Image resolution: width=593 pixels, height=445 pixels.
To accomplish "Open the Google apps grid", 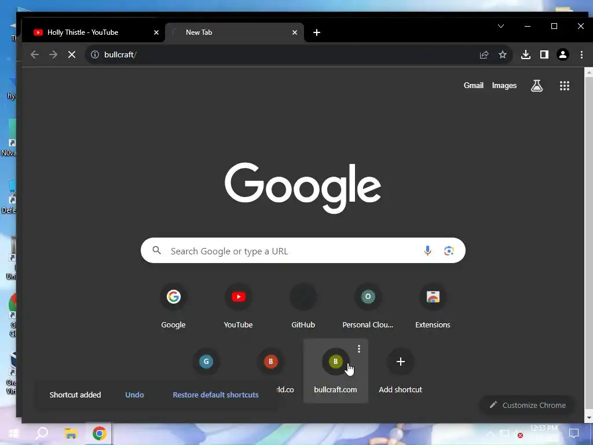I will pyautogui.click(x=565, y=86).
